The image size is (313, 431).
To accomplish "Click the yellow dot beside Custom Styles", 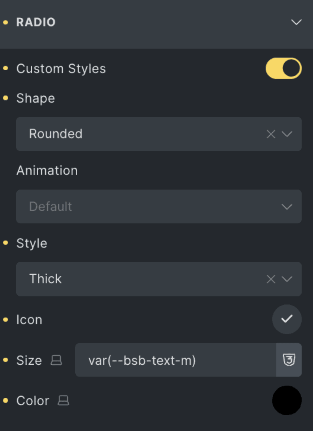I will pos(6,68).
